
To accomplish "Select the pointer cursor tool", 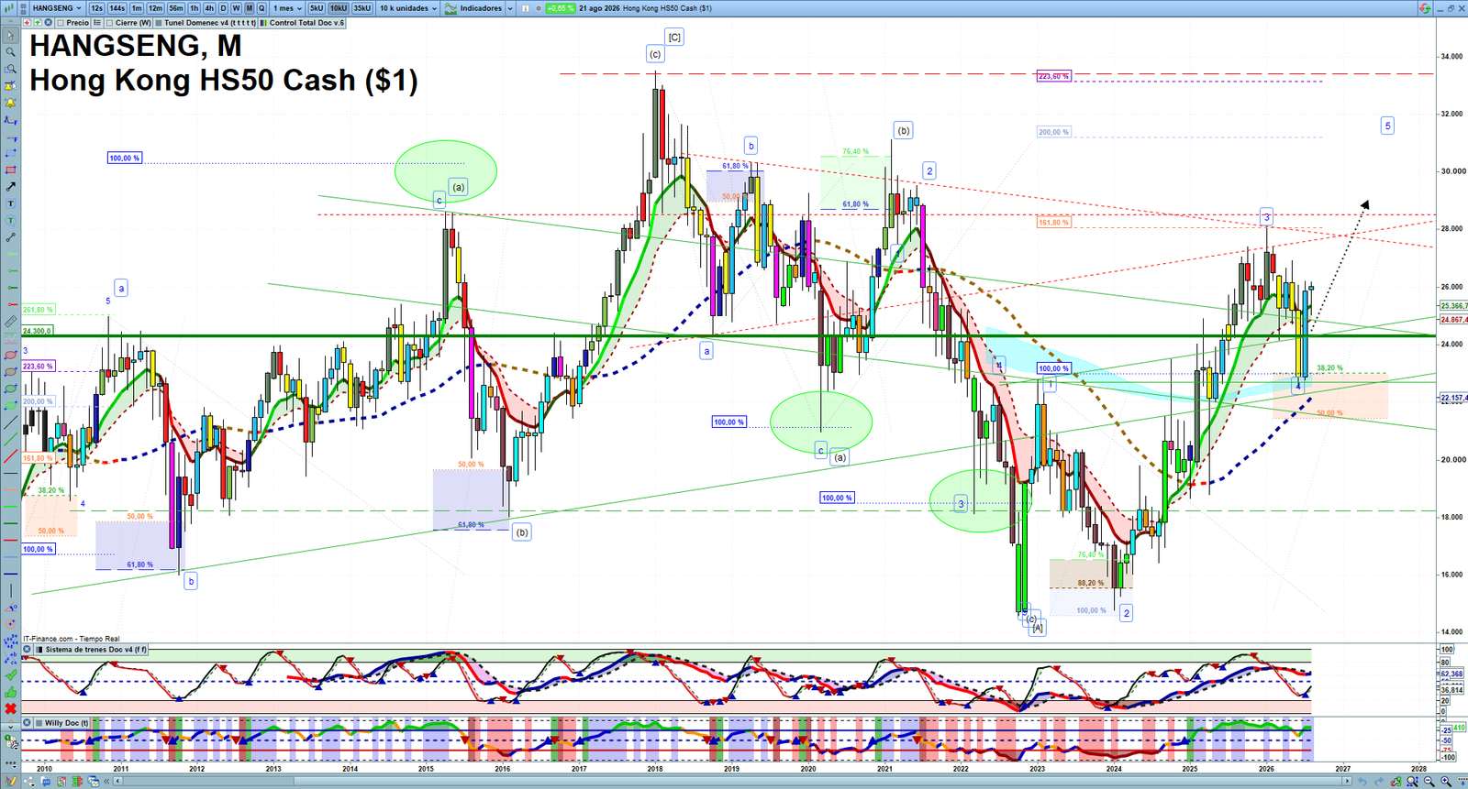I will point(10,36).
